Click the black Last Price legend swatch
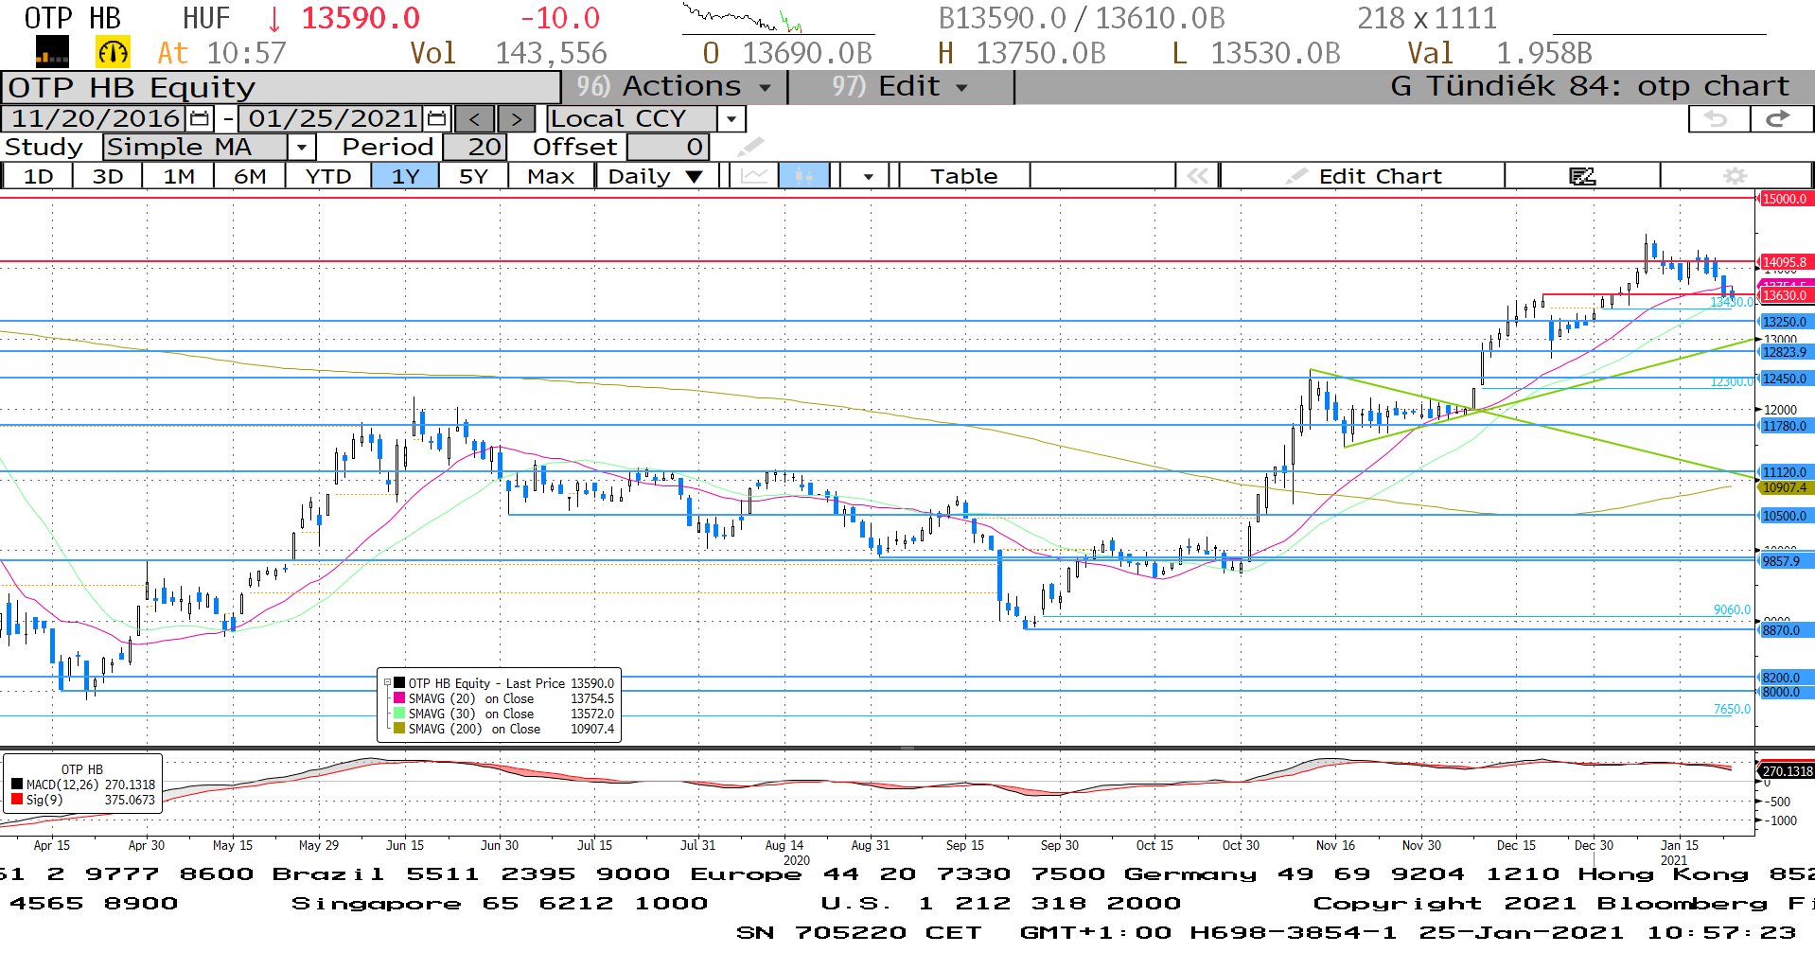1815x970 pixels. (399, 682)
